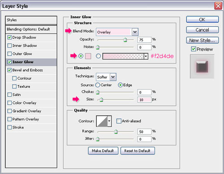Image resolution: width=224 pixels, height=174 pixels.
Task: Enable the Inner Shadow checkbox
Action: [9, 46]
